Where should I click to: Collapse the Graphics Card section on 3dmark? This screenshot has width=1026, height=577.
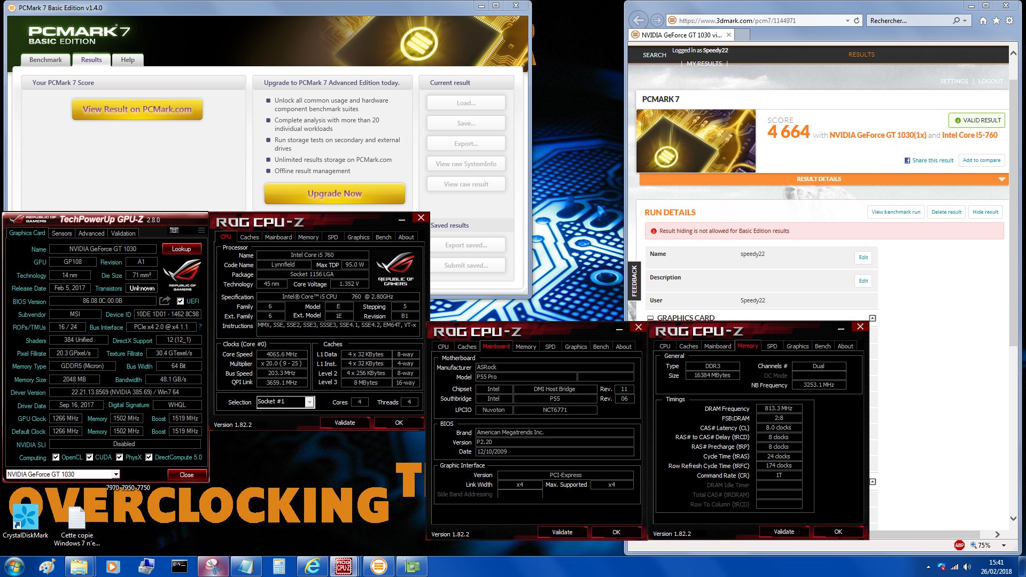[872, 318]
